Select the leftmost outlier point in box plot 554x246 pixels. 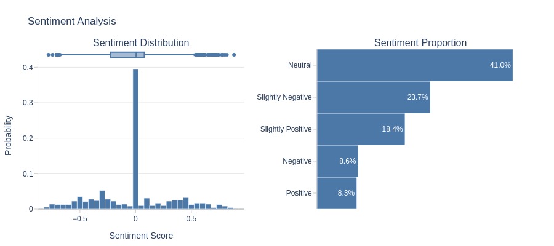49,55
